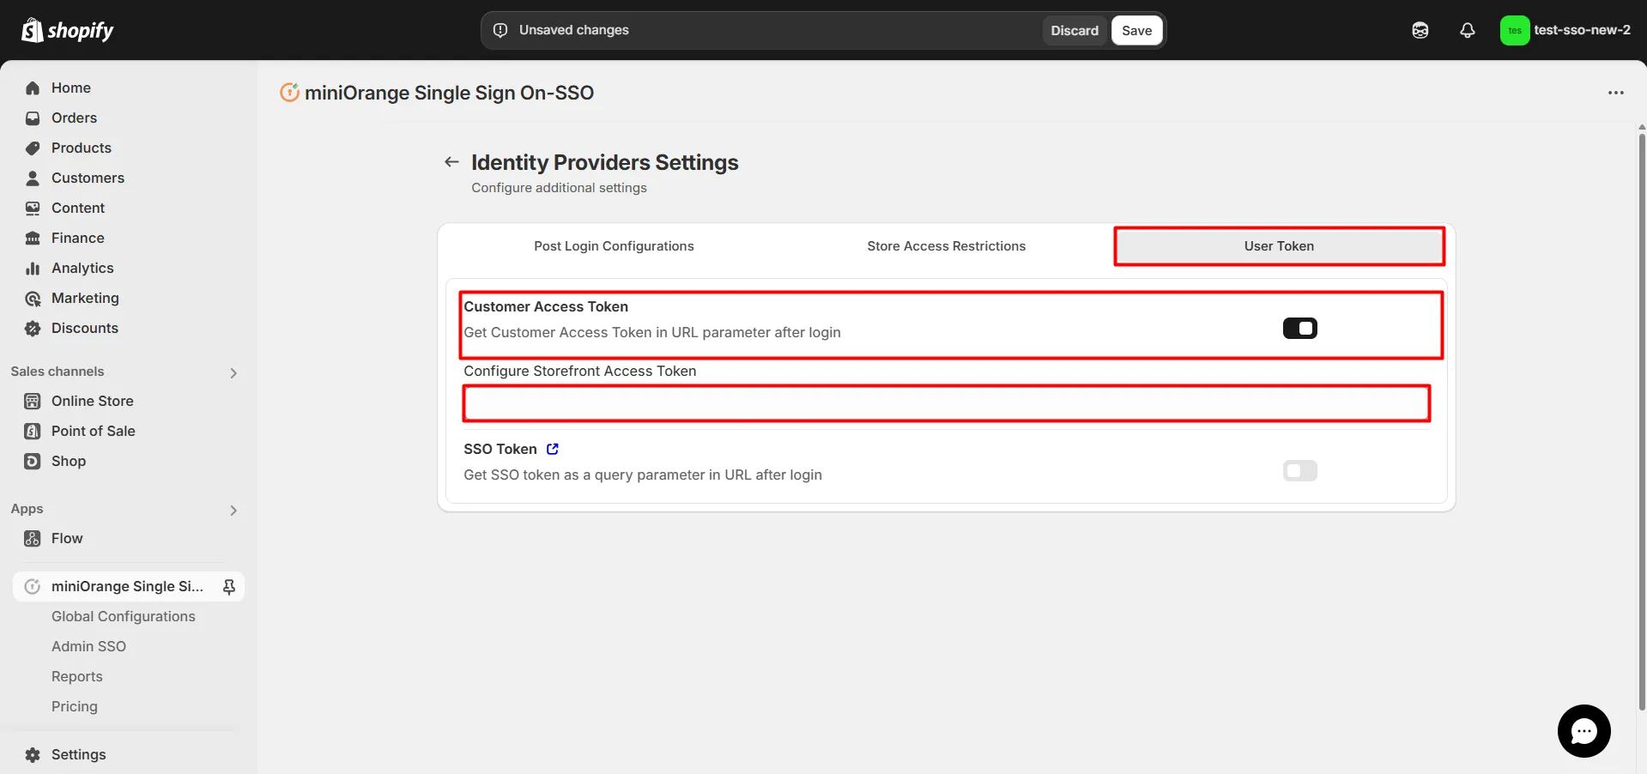Open the live chat bubble
The height and width of the screenshot is (774, 1647).
tap(1583, 731)
